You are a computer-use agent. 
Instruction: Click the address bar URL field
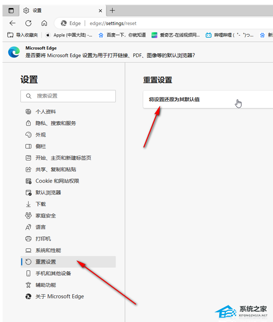coord(163,23)
